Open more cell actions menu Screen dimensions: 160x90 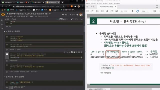pos(81,52)
